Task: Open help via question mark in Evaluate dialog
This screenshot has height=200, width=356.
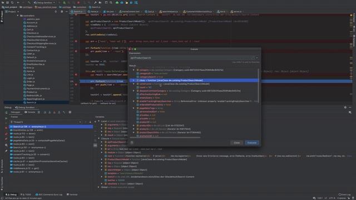Action: pyautogui.click(x=132, y=143)
